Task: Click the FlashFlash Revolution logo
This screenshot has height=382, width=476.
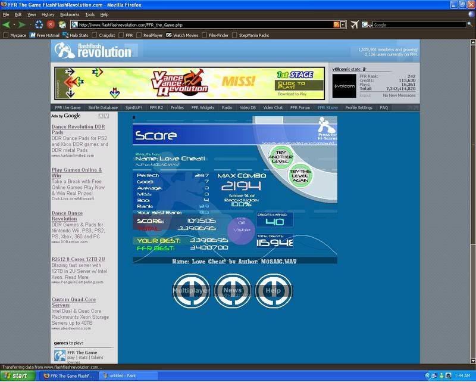Action: coord(93,50)
